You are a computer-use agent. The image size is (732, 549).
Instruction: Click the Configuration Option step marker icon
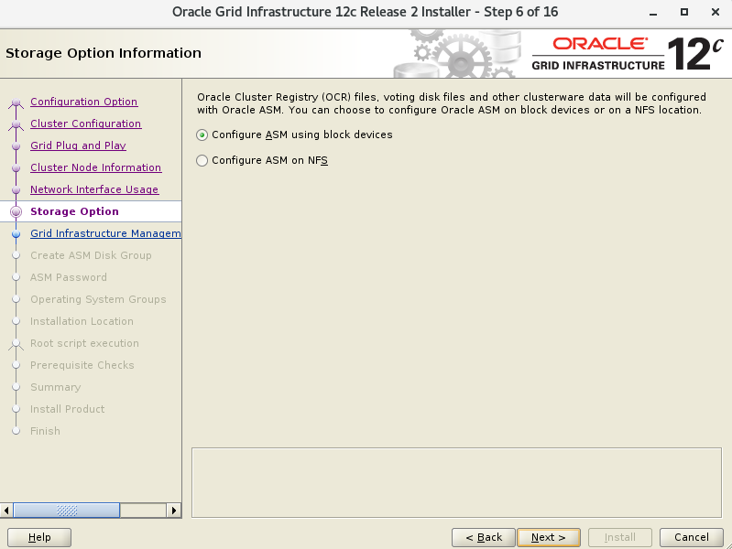tap(16, 102)
